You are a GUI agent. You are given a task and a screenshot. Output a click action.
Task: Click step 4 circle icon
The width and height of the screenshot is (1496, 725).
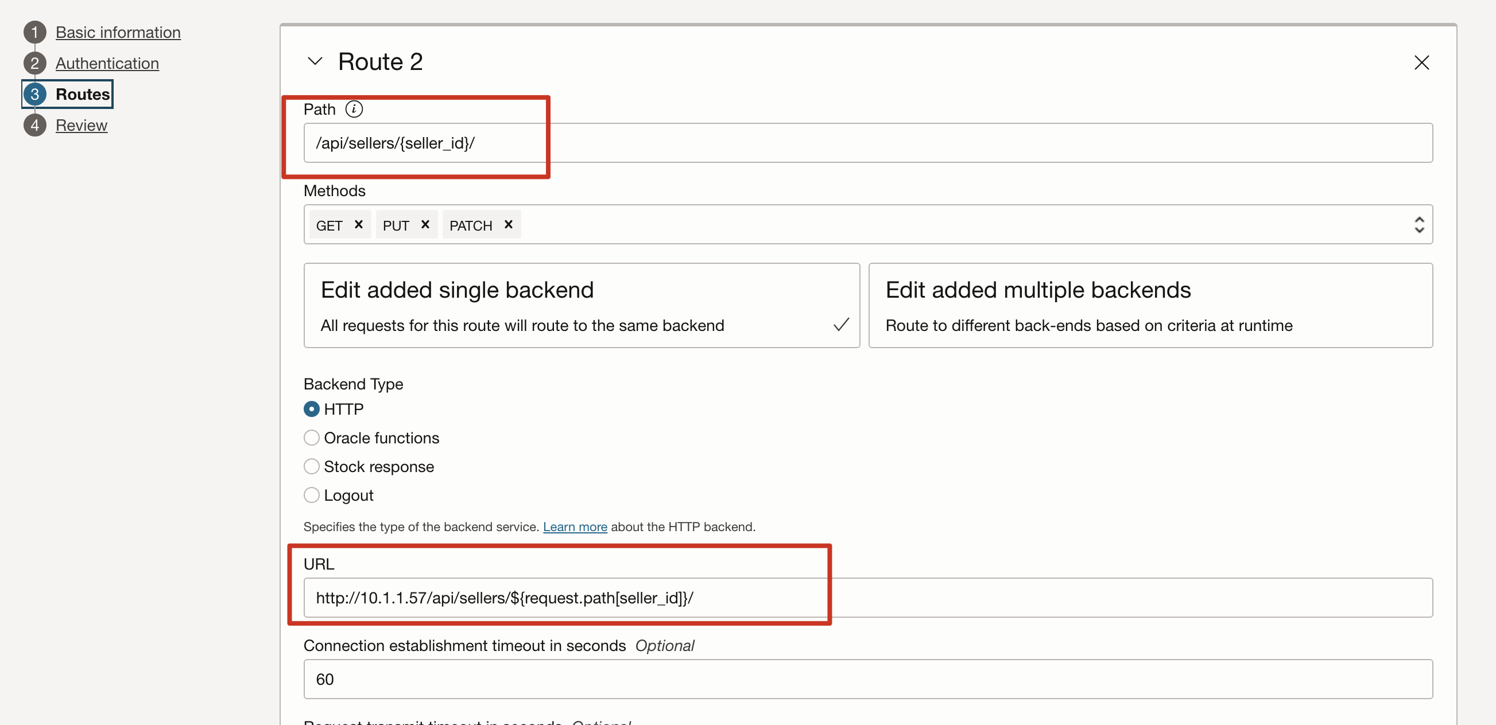(x=35, y=126)
